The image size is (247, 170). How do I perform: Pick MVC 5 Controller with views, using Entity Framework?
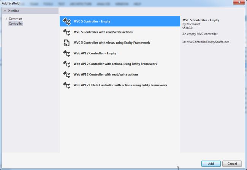[112, 43]
